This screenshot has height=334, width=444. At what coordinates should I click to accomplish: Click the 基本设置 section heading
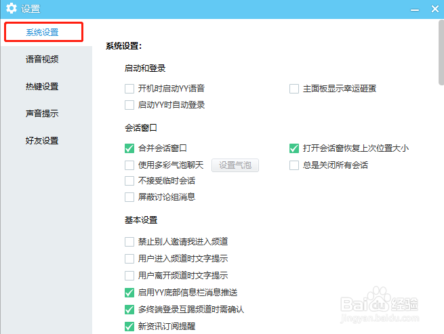[x=141, y=220]
